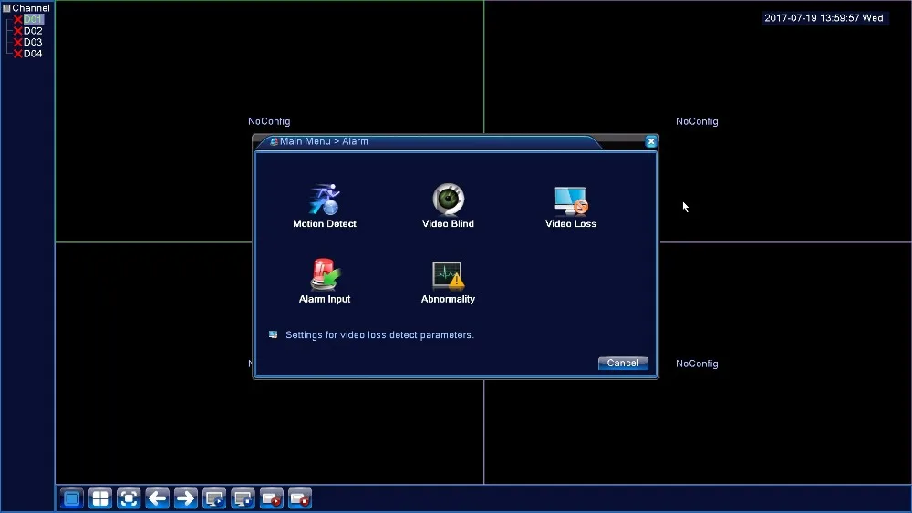Switch to single-window view in bottom toolbar

point(72,498)
